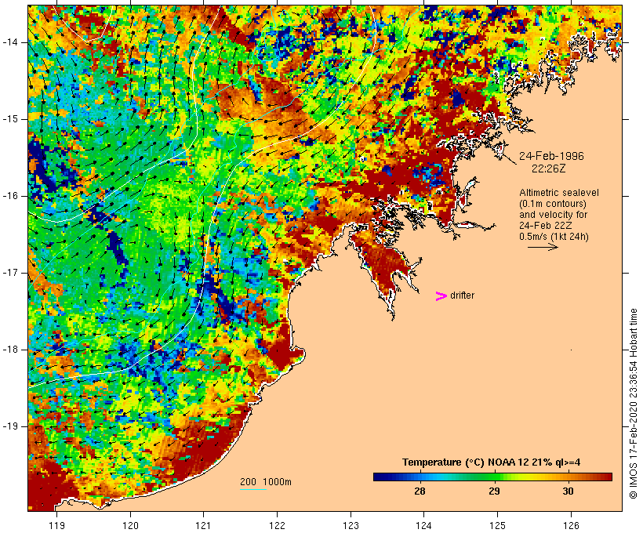This screenshot has height=533, width=643.
Task: Click the cyan 200m contour legend line
Action: tap(253, 489)
